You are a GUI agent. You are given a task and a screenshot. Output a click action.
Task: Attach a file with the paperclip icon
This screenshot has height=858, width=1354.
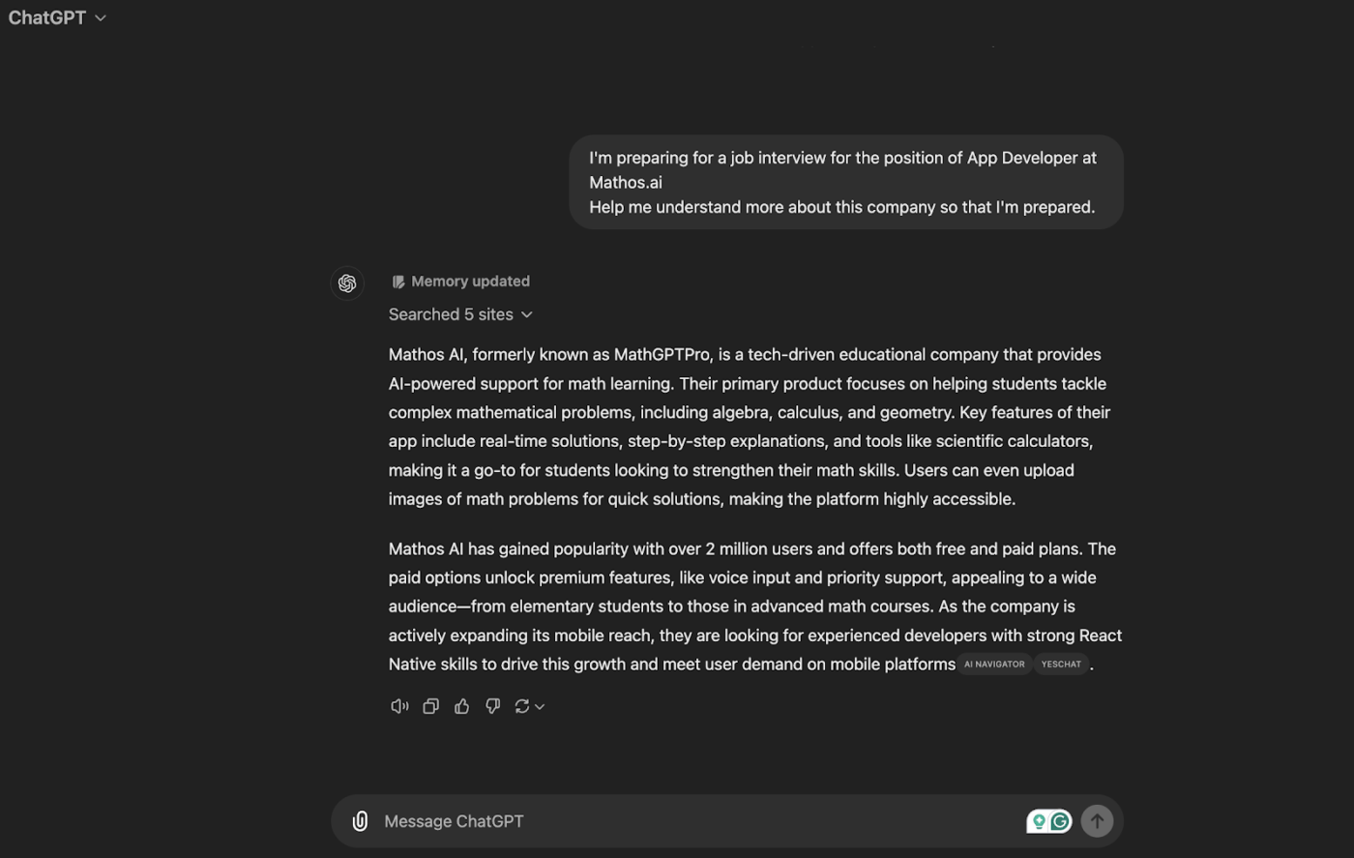359,820
